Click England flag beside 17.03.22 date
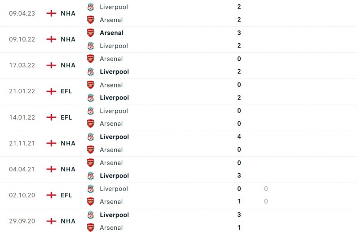The image size is (358, 232). click(x=51, y=65)
